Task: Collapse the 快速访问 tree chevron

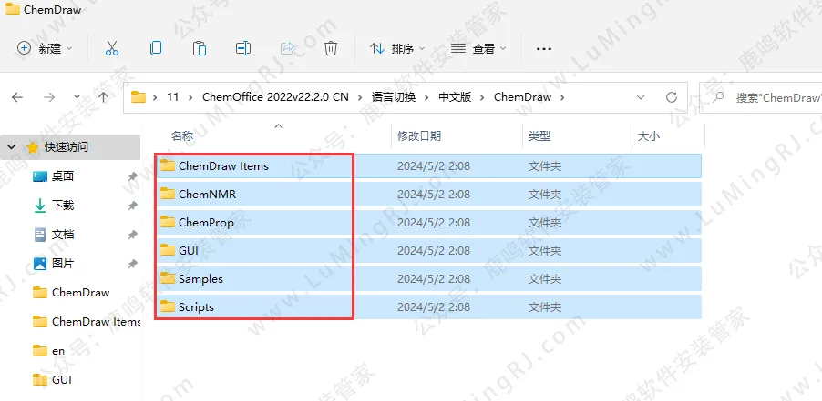Action: point(12,147)
